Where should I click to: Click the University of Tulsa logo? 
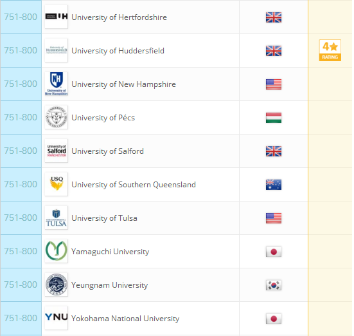(x=56, y=218)
